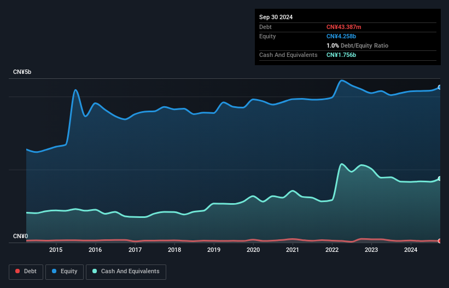
Task: Click the red Debt legend dot
Action: [x=18, y=271]
